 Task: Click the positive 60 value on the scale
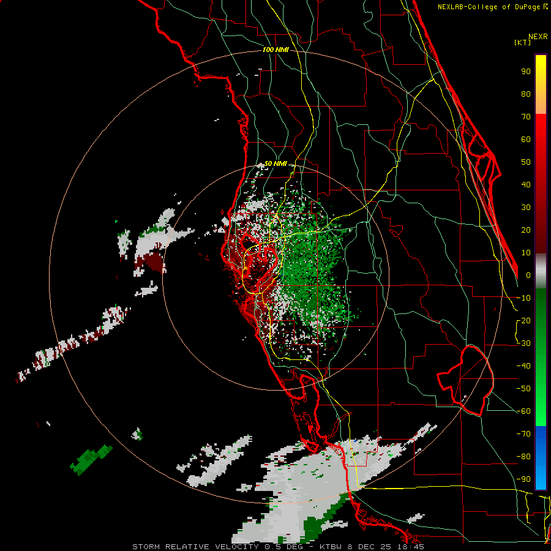pos(526,139)
